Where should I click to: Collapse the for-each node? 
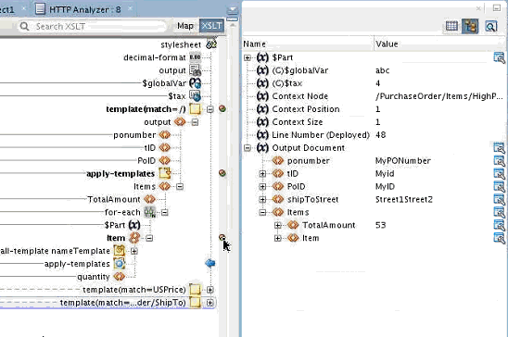coord(165,213)
